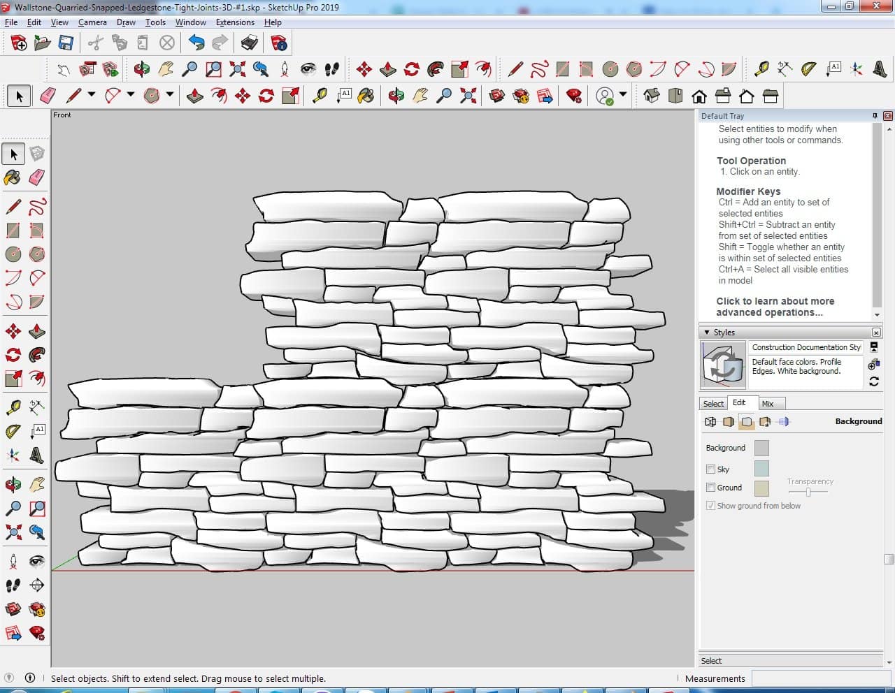Toggle Show ground from below checkbox
This screenshot has width=895, height=693.
[710, 506]
